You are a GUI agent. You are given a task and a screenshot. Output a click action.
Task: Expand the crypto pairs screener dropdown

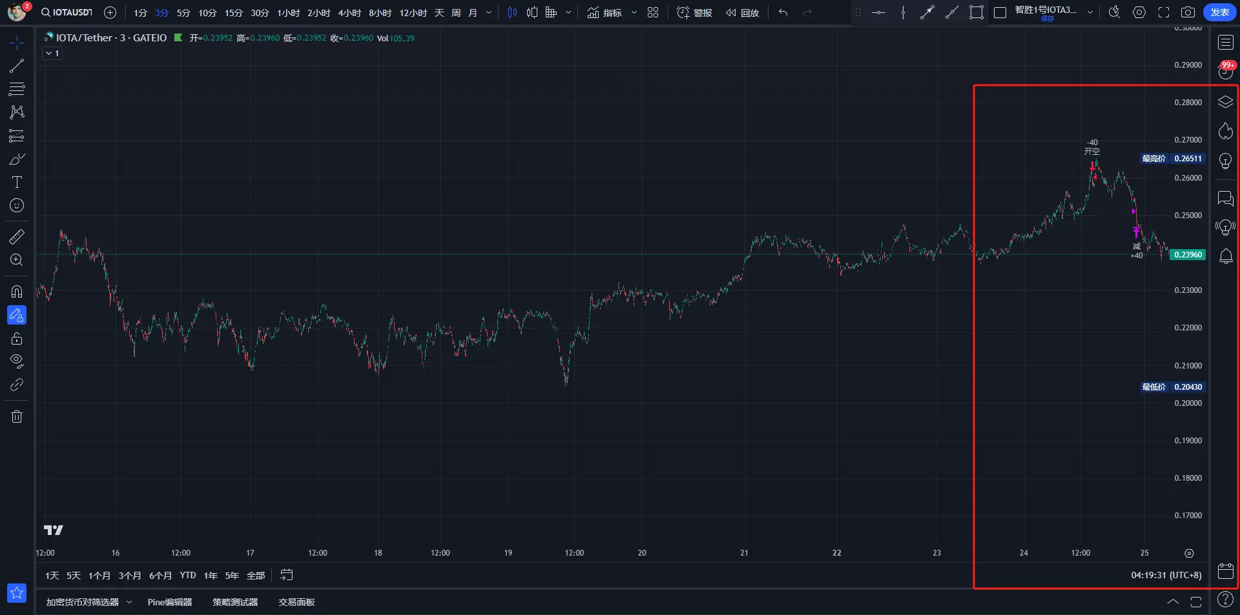(129, 602)
